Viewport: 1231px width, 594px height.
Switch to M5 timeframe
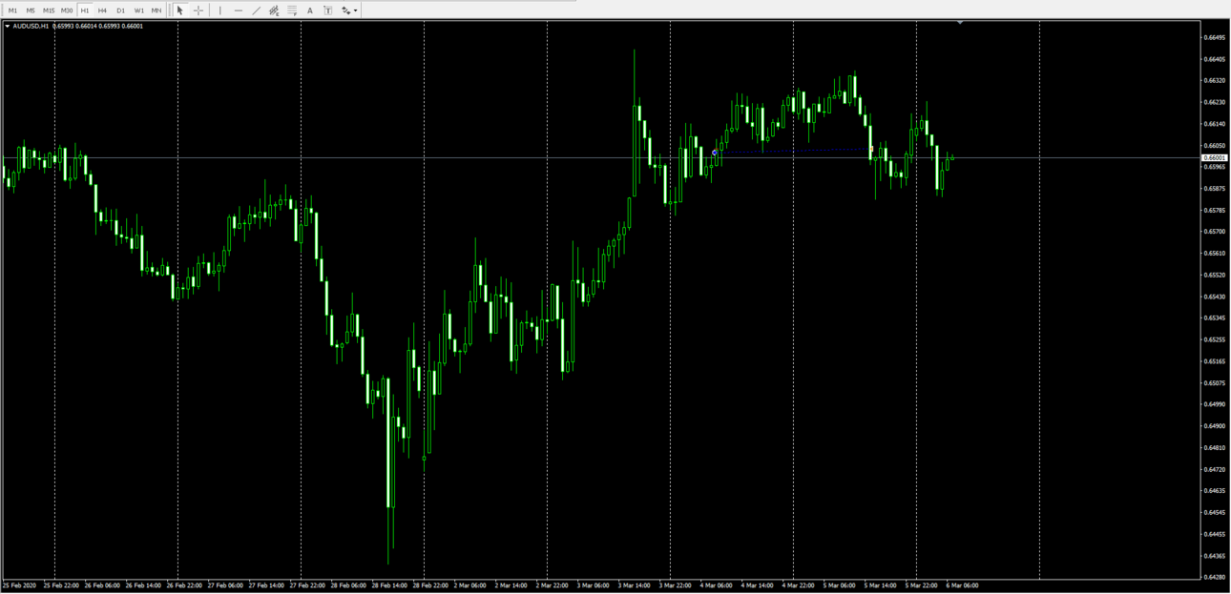(x=31, y=10)
